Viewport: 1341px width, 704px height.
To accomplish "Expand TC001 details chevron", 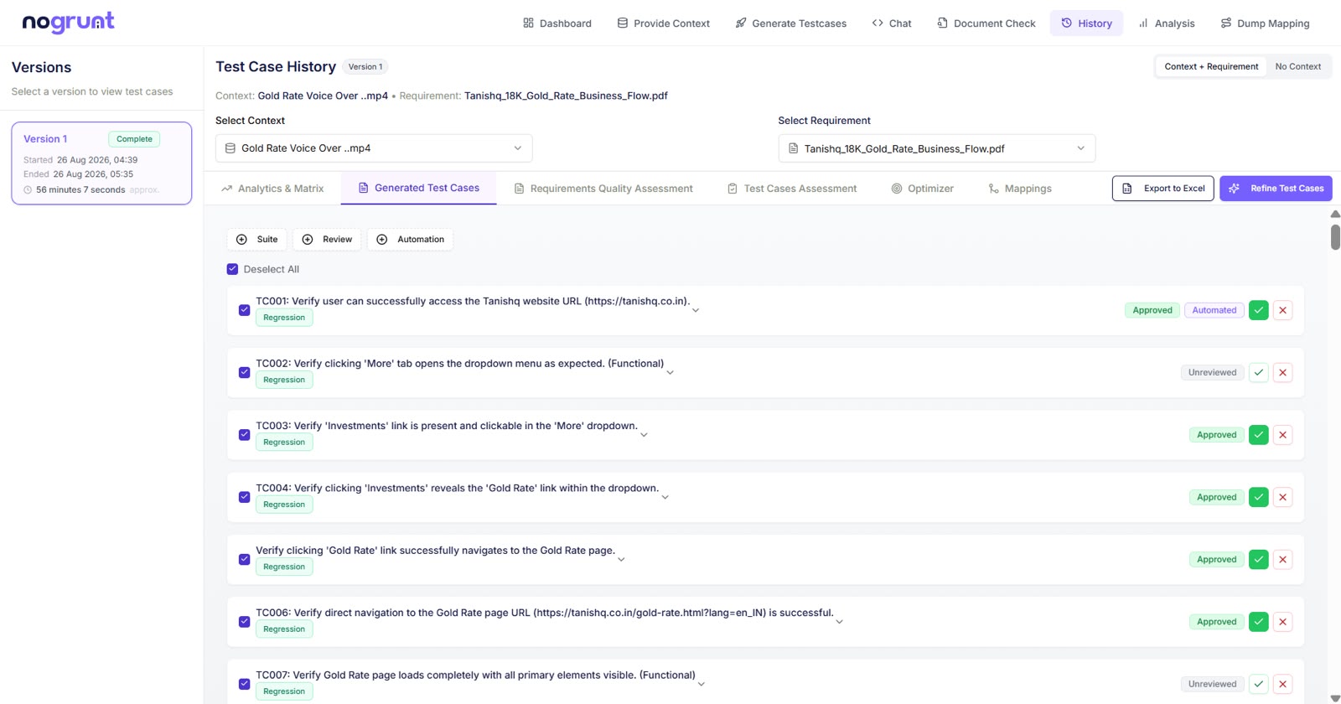I will [696, 310].
